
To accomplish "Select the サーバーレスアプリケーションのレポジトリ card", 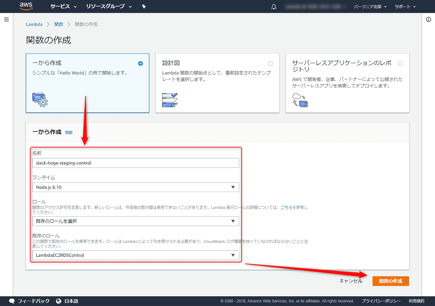I will 347,83.
